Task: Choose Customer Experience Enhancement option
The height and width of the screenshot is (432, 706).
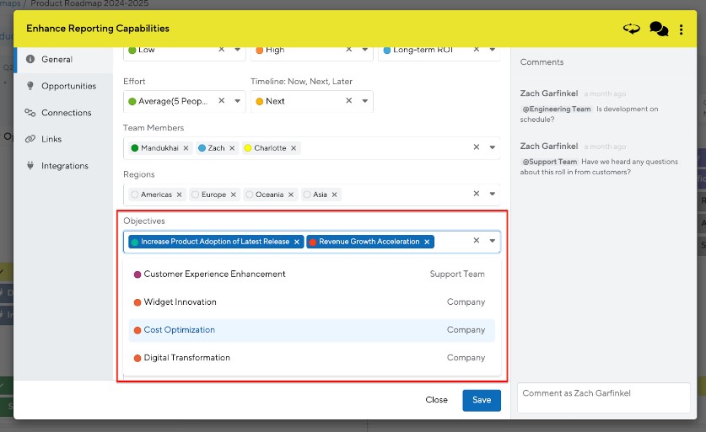Action: tap(214, 274)
